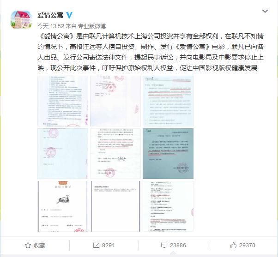Click the 29370 like count
Viewport: 278px width, 257px height.
pyautogui.click(x=247, y=245)
